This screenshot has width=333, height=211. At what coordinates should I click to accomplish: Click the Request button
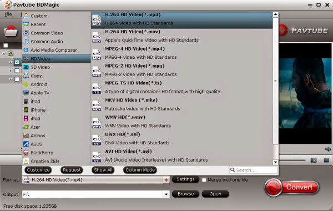pos(72,170)
